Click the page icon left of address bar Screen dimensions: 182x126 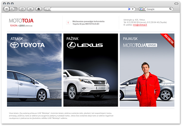47,9
